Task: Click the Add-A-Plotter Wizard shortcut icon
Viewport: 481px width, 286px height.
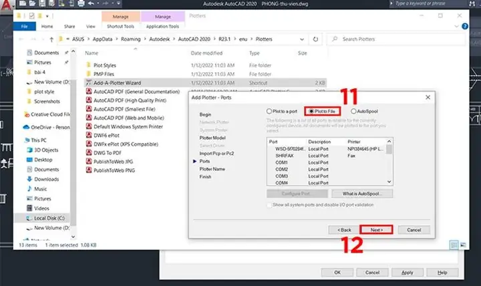Action: tap(89, 83)
